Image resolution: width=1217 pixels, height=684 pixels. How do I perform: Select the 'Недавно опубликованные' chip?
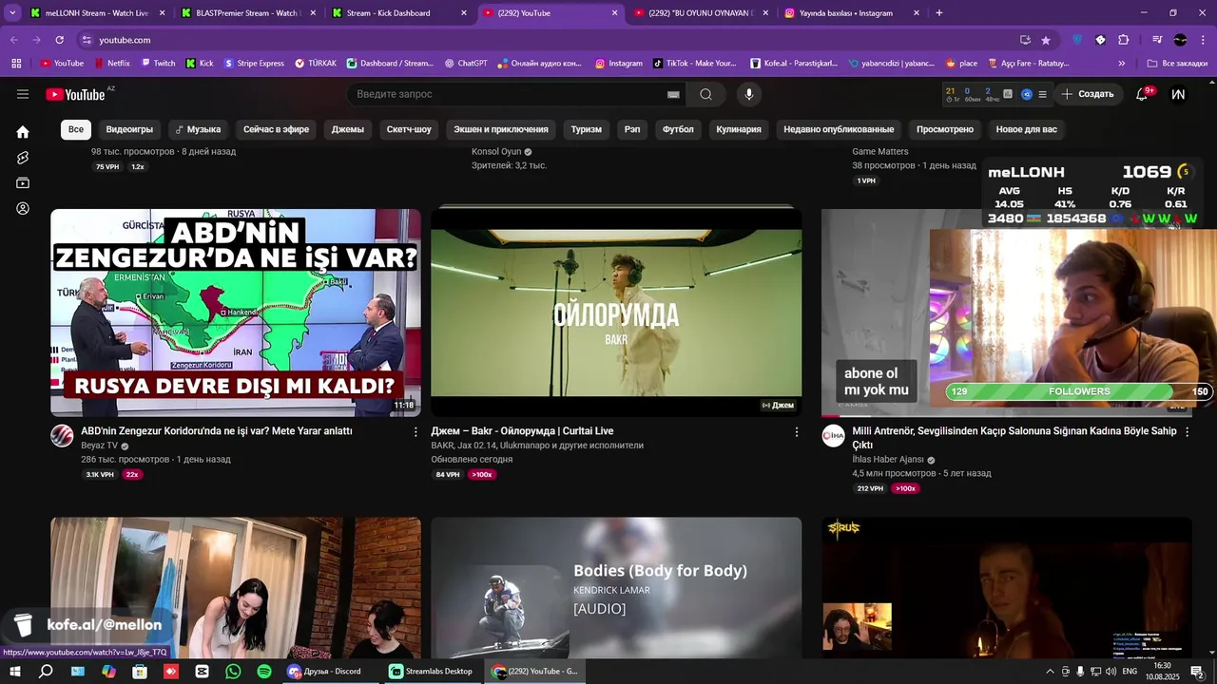pos(839,129)
